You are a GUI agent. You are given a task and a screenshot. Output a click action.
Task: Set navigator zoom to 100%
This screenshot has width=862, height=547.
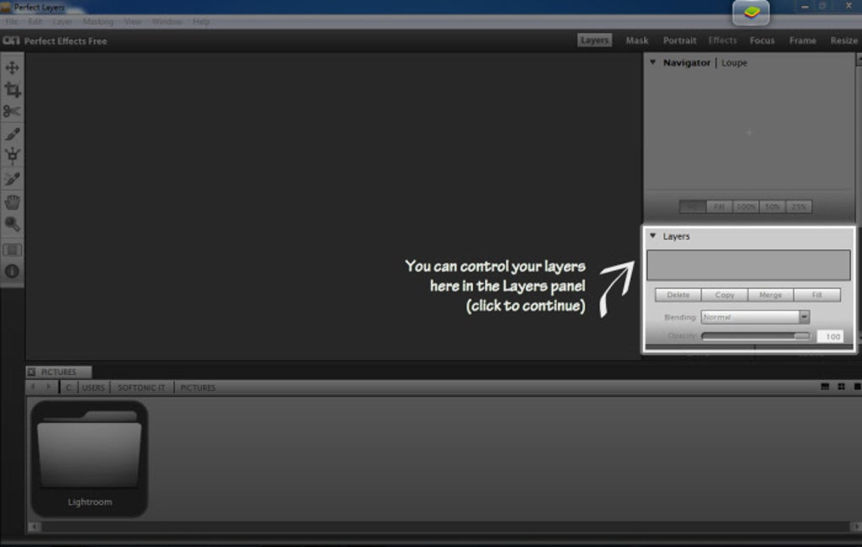pos(745,207)
